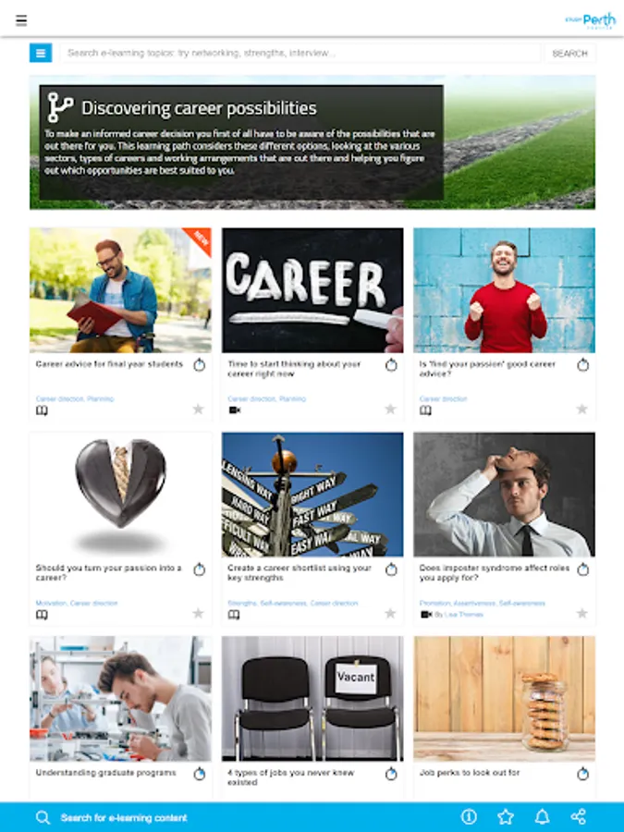The height and width of the screenshot is (832, 624).
Task: Open the CAREER chalkboard thumbnail
Action: [x=312, y=290]
